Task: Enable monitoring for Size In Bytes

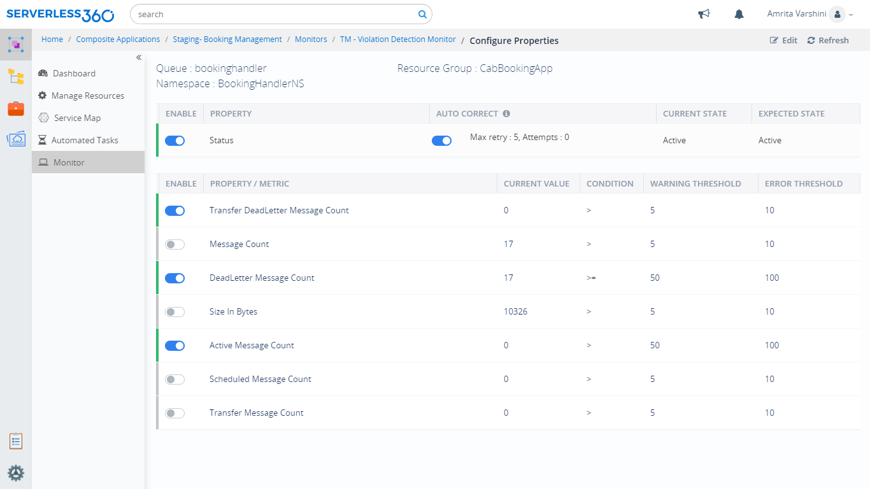Action: click(175, 311)
